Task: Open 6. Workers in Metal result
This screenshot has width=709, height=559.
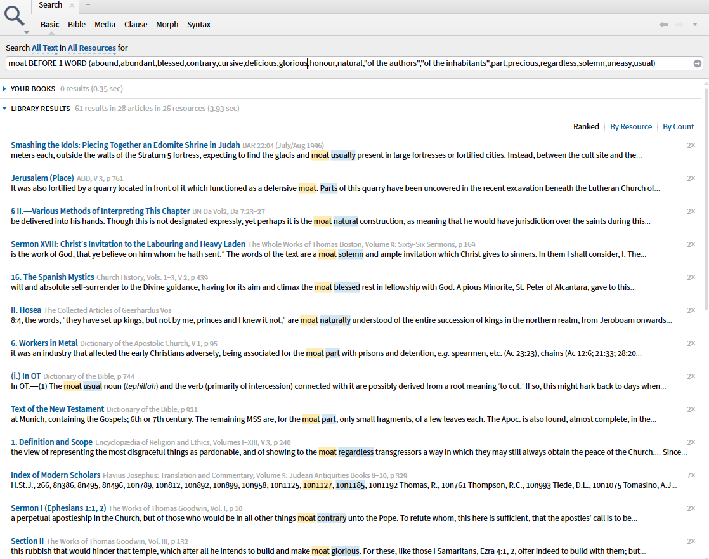Action: coord(44,343)
